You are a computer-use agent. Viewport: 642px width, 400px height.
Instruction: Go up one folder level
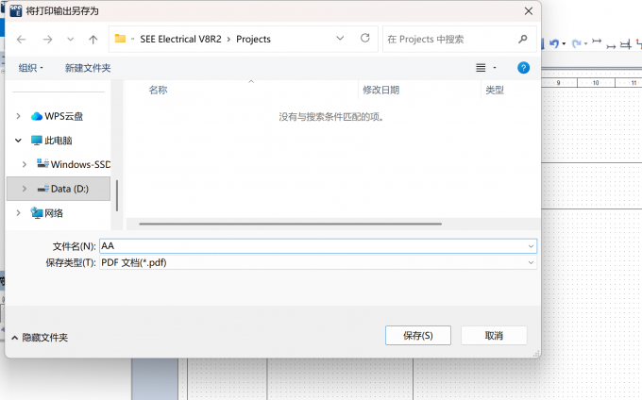point(93,40)
